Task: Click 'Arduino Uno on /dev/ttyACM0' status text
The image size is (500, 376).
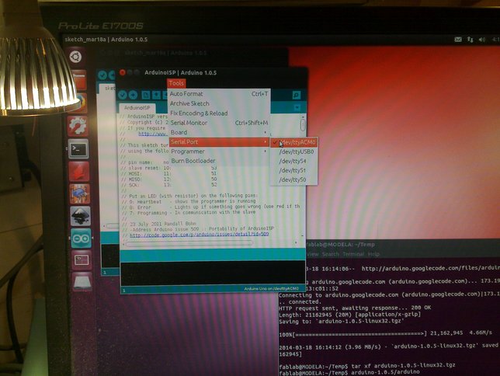Action: pos(272,288)
